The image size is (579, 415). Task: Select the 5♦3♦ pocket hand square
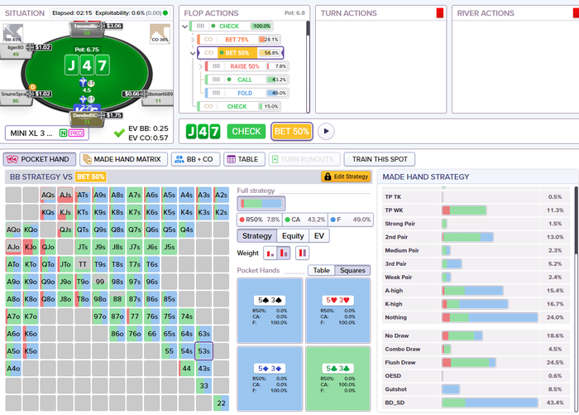pos(270,379)
